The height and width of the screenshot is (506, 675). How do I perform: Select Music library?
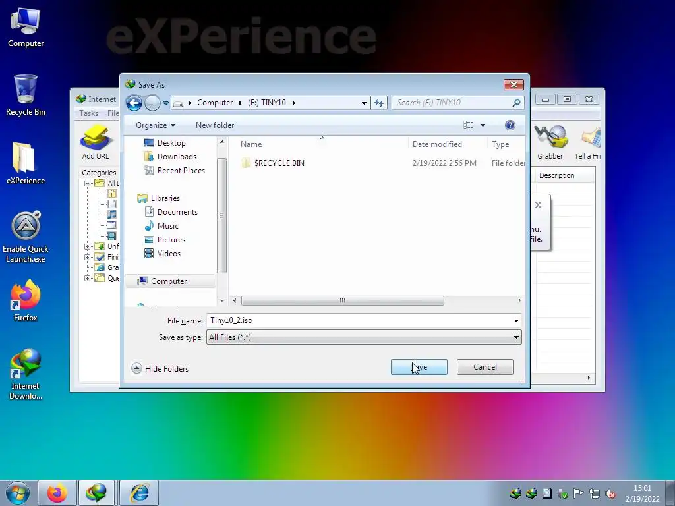coord(167,226)
